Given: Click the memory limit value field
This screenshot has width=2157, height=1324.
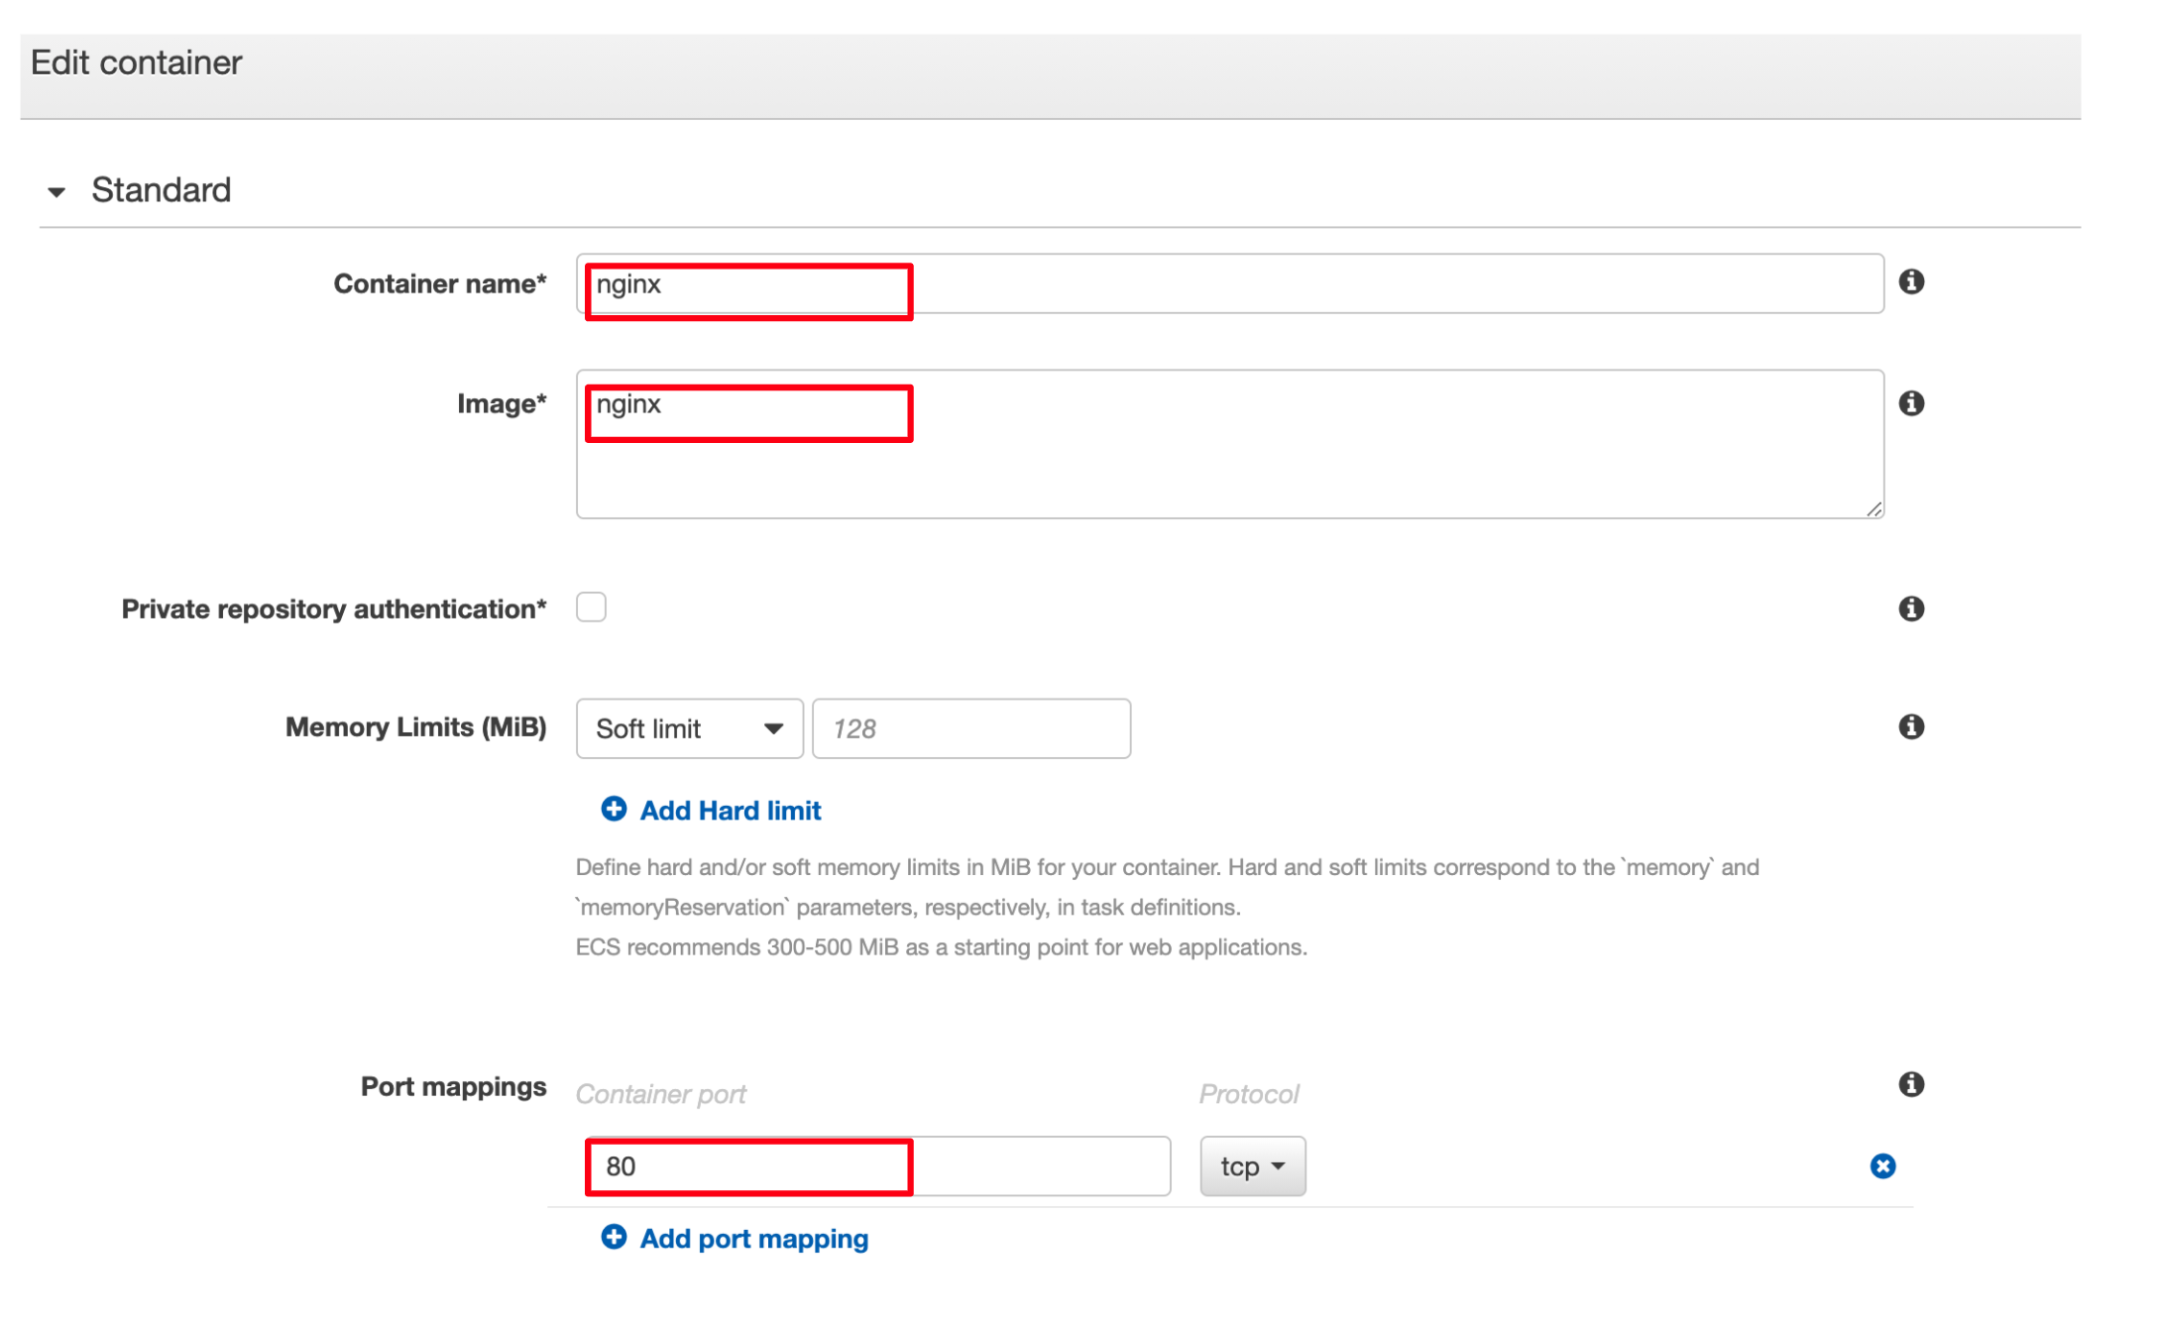Looking at the screenshot, I should click(970, 728).
